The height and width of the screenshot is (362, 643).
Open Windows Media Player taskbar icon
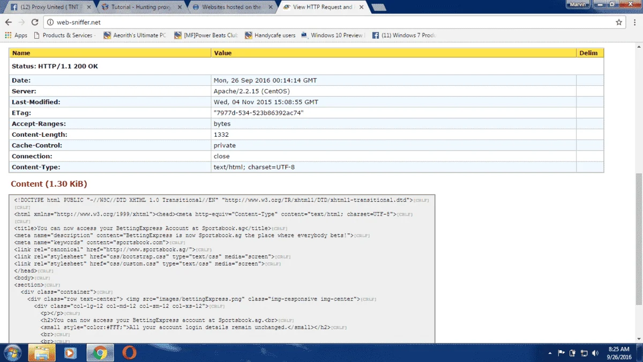pyautogui.click(x=70, y=353)
